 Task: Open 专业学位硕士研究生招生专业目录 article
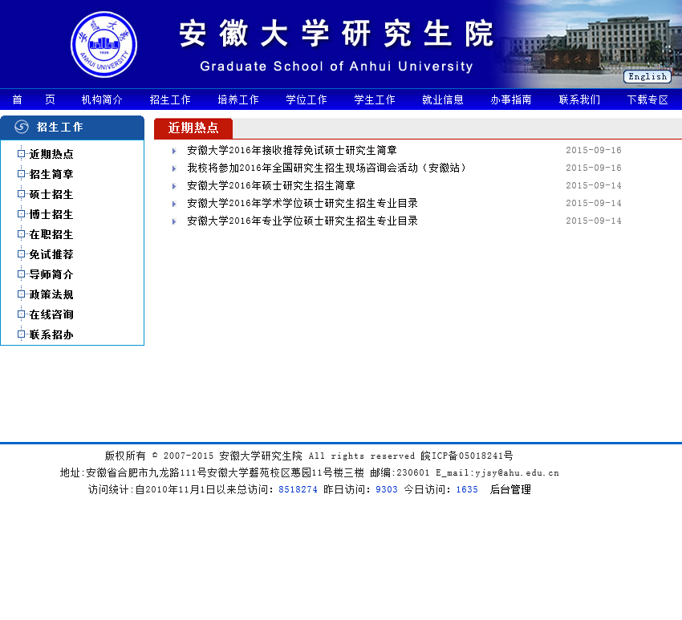(x=302, y=221)
